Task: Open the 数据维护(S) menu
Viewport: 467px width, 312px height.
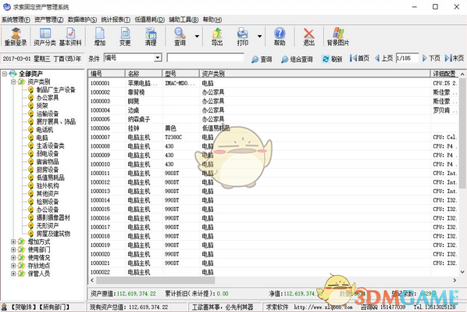Action: pos(82,20)
